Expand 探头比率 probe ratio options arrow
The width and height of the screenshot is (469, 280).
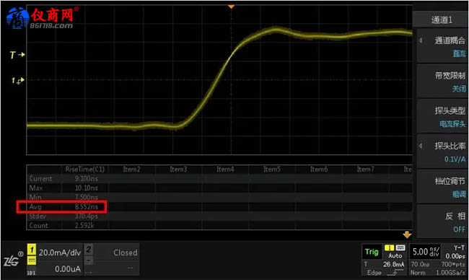[x=421, y=146]
